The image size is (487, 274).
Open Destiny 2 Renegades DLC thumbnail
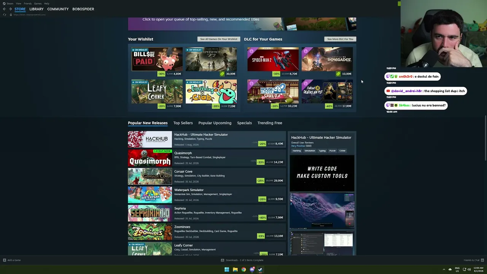327,59
